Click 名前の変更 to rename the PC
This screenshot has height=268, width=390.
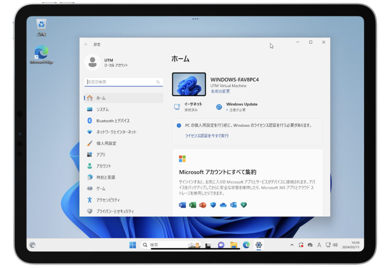tap(221, 92)
